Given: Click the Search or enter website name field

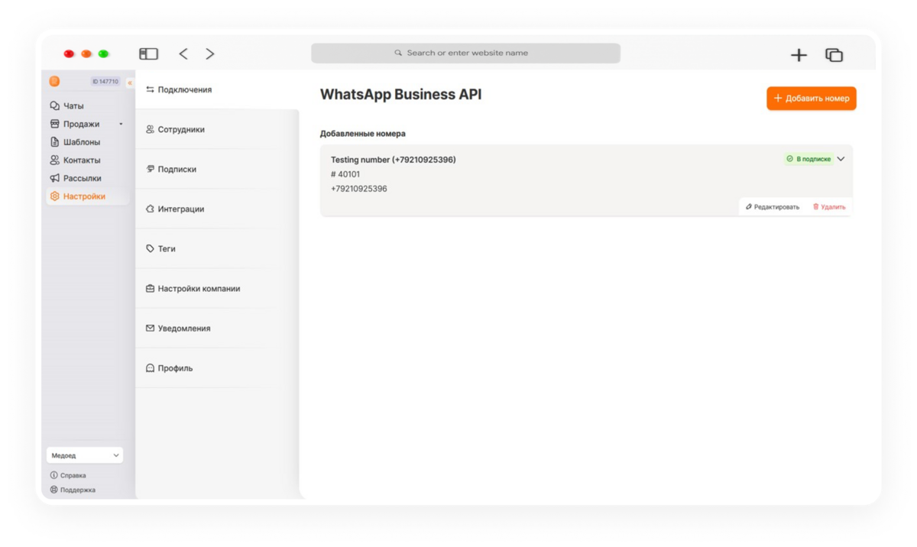Looking at the screenshot, I should 465,53.
